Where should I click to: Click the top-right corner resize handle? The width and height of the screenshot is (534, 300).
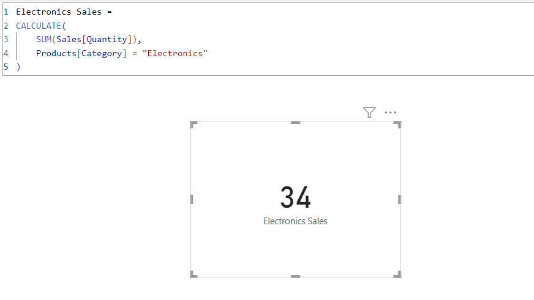pos(397,125)
